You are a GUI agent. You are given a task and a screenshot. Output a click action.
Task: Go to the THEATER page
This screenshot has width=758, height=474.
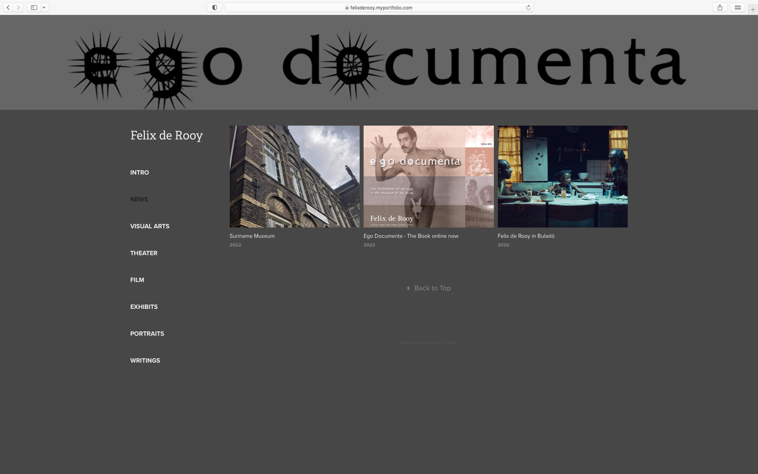coord(144,253)
